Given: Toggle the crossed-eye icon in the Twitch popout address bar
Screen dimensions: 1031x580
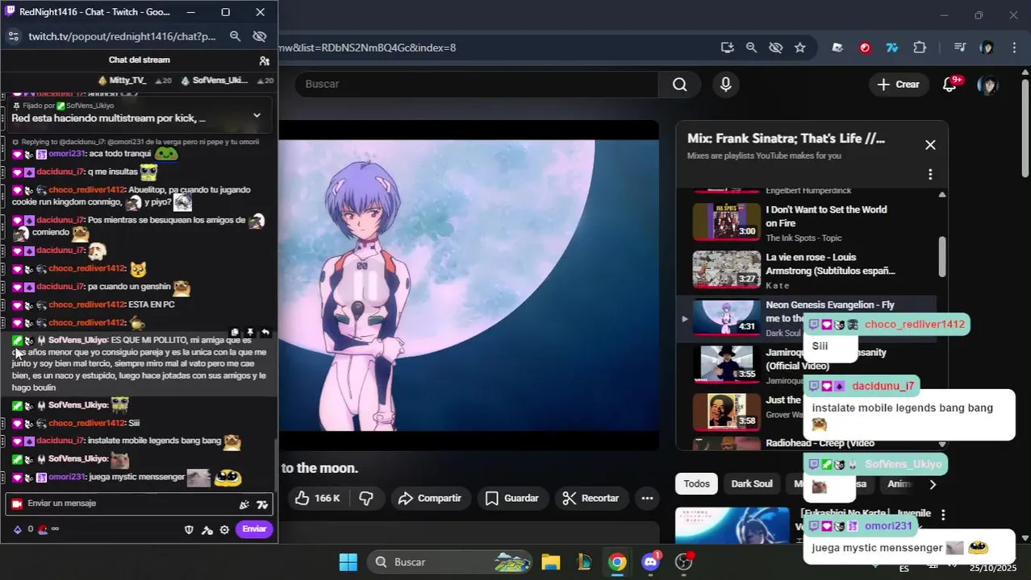Looking at the screenshot, I should pyautogui.click(x=259, y=36).
